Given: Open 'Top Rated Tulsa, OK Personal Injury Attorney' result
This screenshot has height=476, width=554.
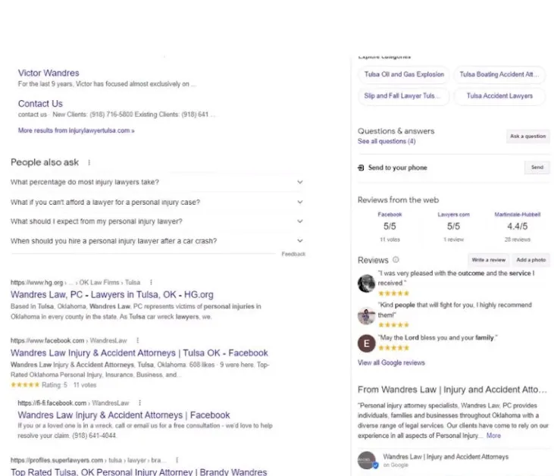Looking at the screenshot, I should 139,471.
